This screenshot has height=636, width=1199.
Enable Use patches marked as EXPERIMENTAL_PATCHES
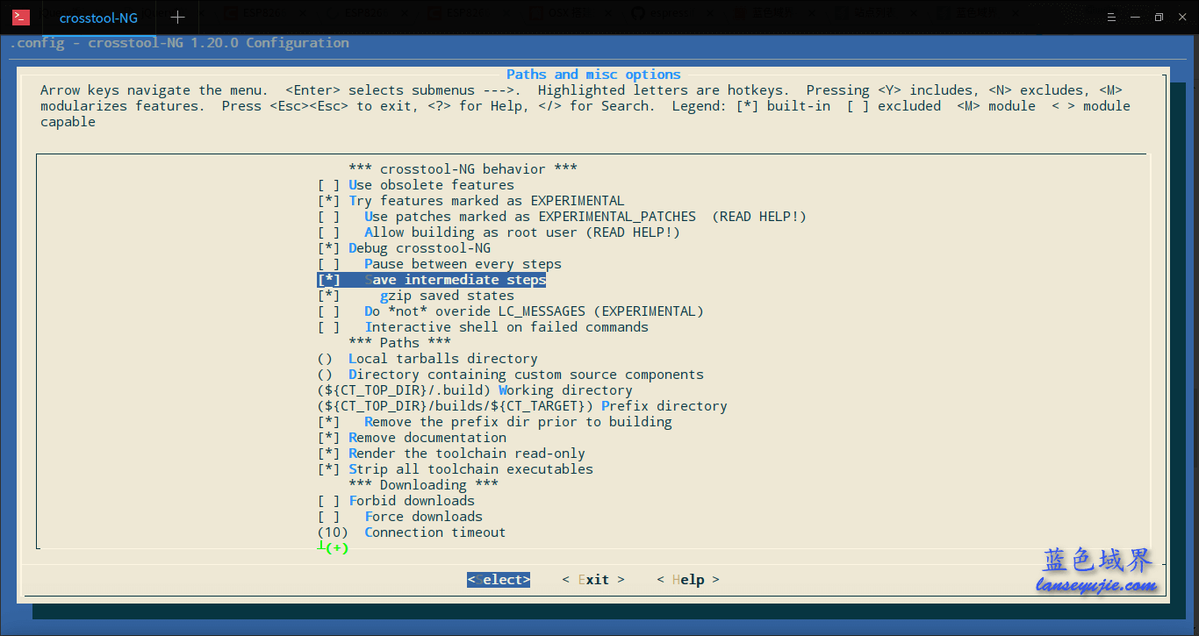[562, 217]
